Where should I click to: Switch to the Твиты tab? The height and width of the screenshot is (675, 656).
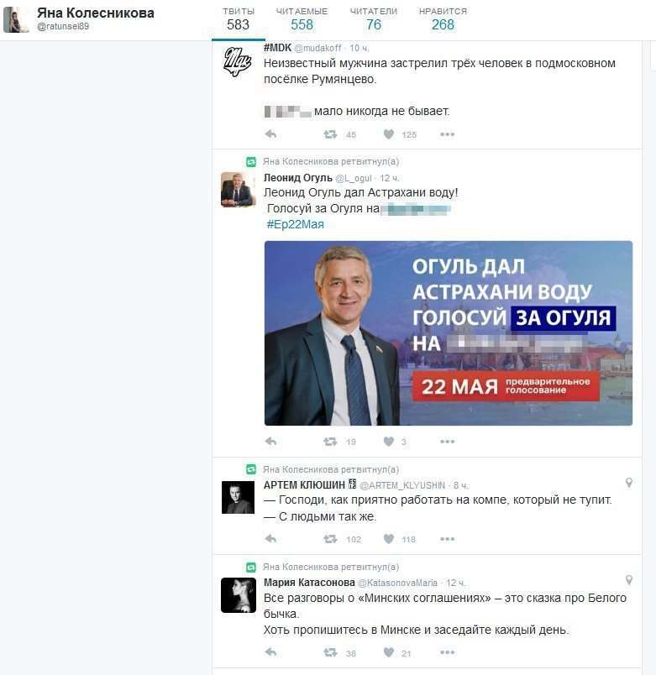click(239, 20)
